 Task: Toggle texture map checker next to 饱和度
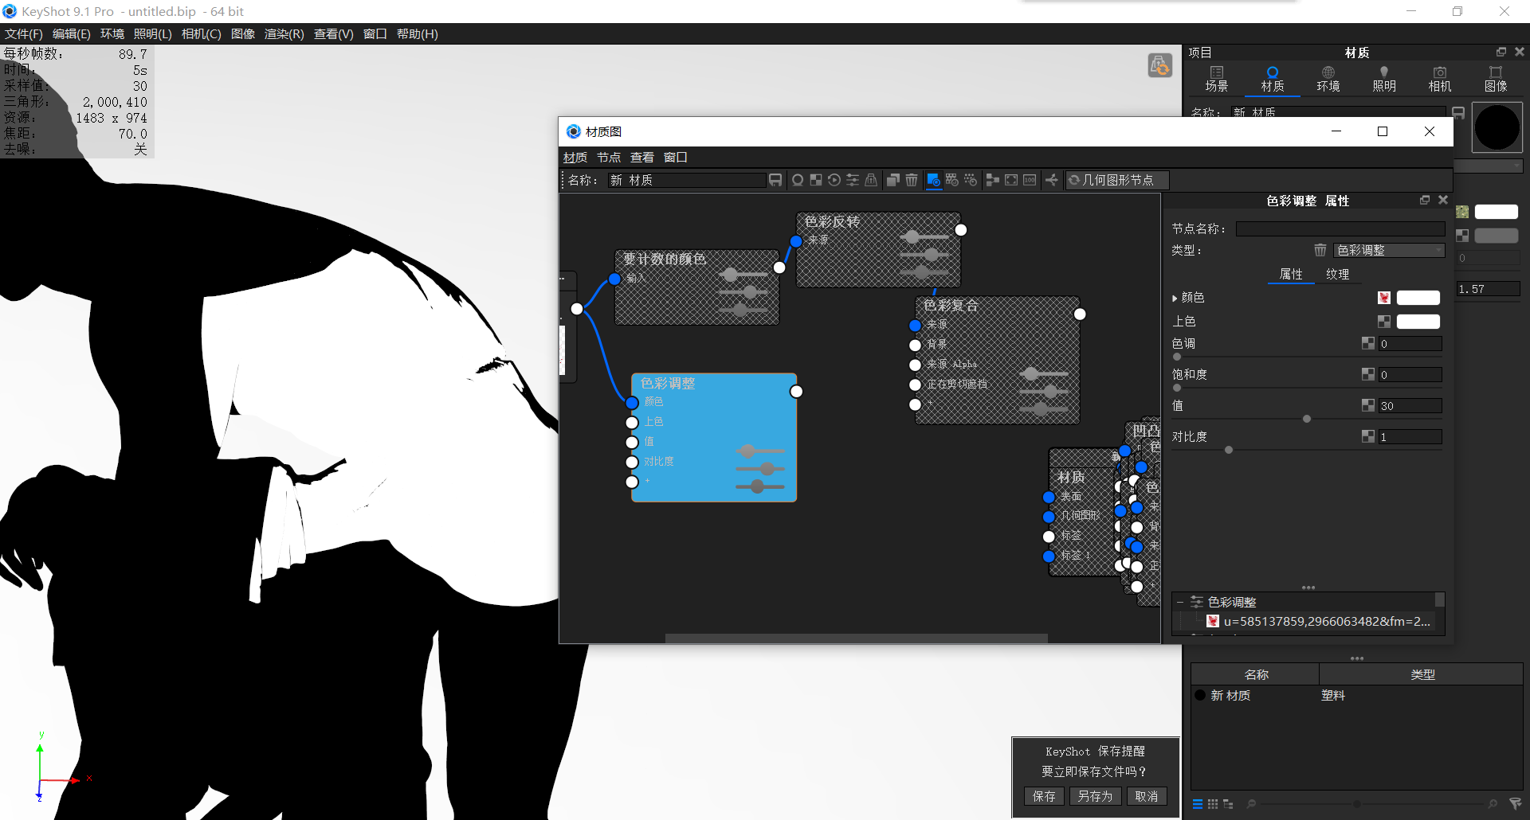tap(1369, 374)
